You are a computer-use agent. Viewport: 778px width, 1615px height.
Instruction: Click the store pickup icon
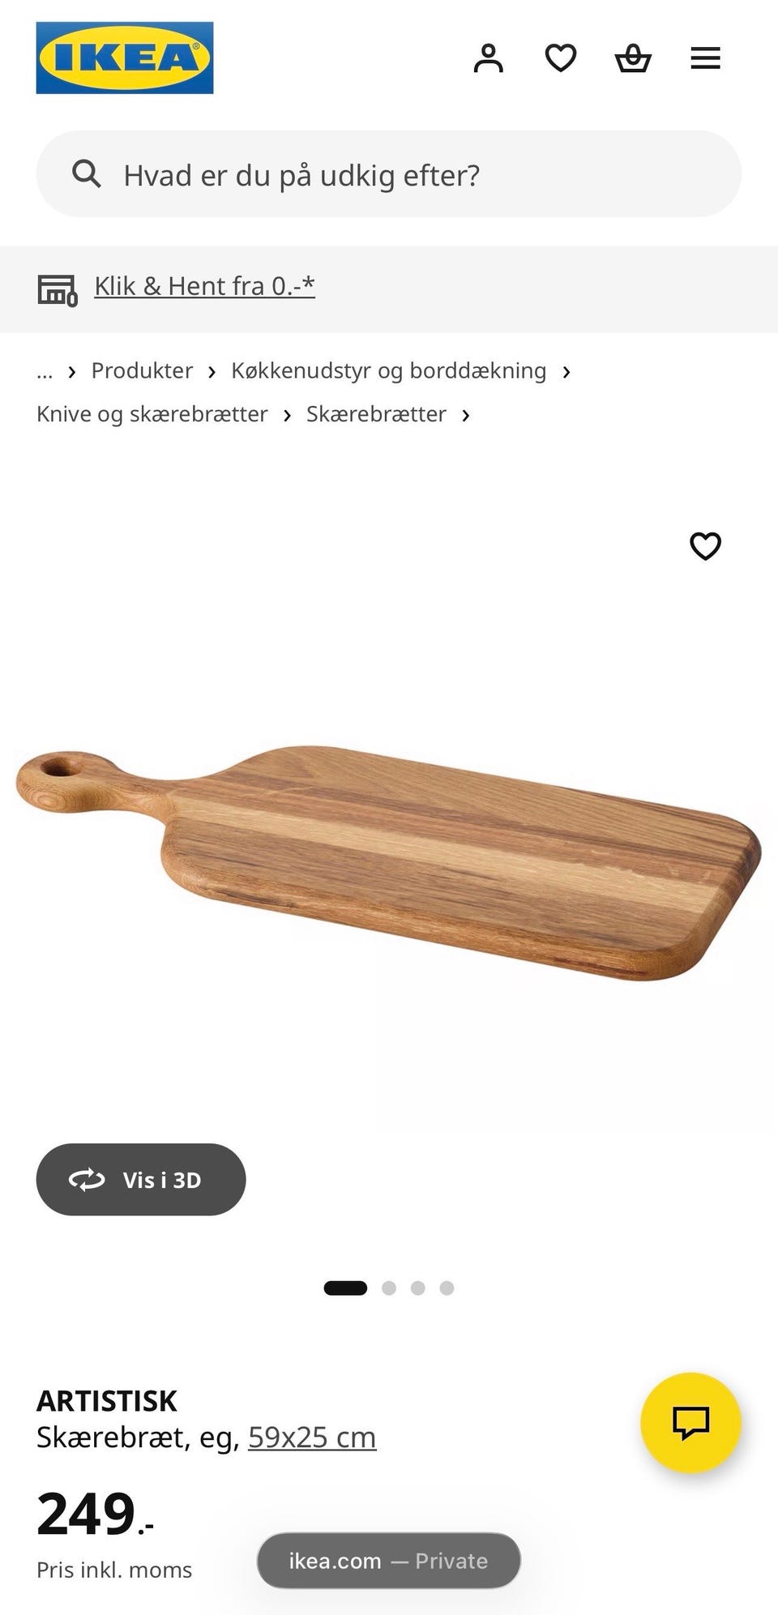click(x=58, y=289)
